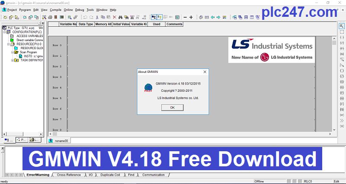Click the Open Project toolbar icon
Screen dimensions: 346x184
(x=11, y=17)
